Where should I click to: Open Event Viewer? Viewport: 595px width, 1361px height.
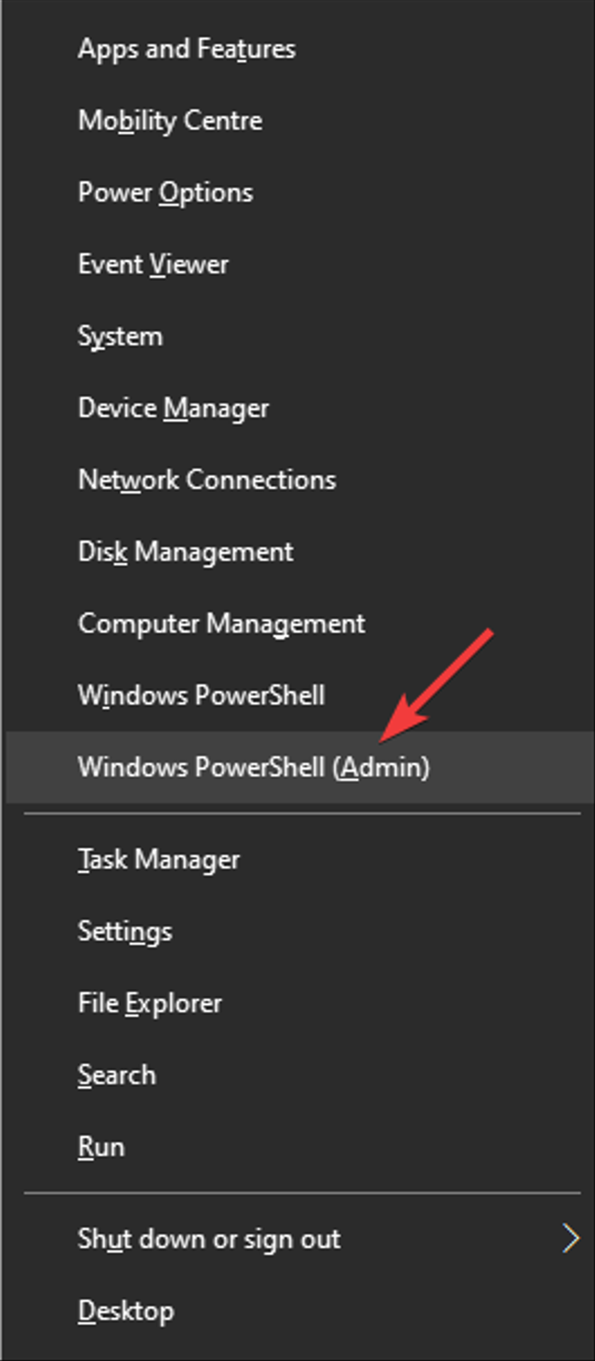click(x=153, y=264)
